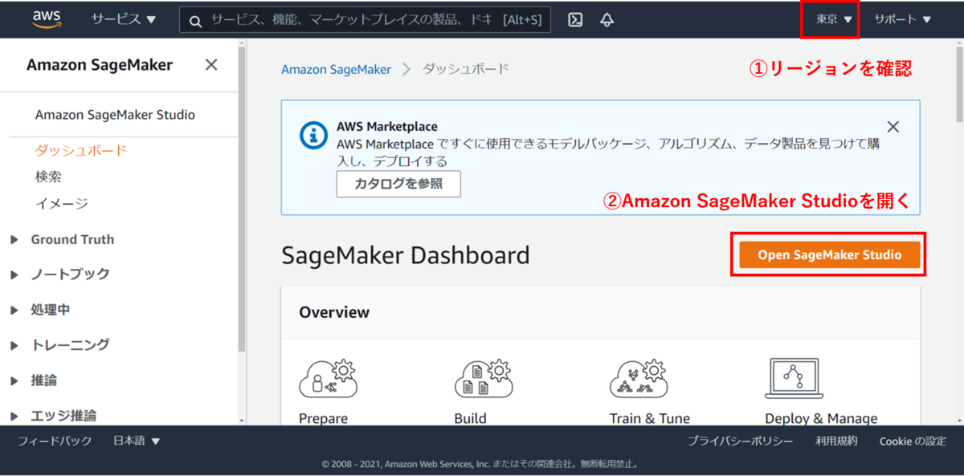The height and width of the screenshot is (476, 964).
Task: Click the カタログを参照 button
Action: click(x=398, y=183)
